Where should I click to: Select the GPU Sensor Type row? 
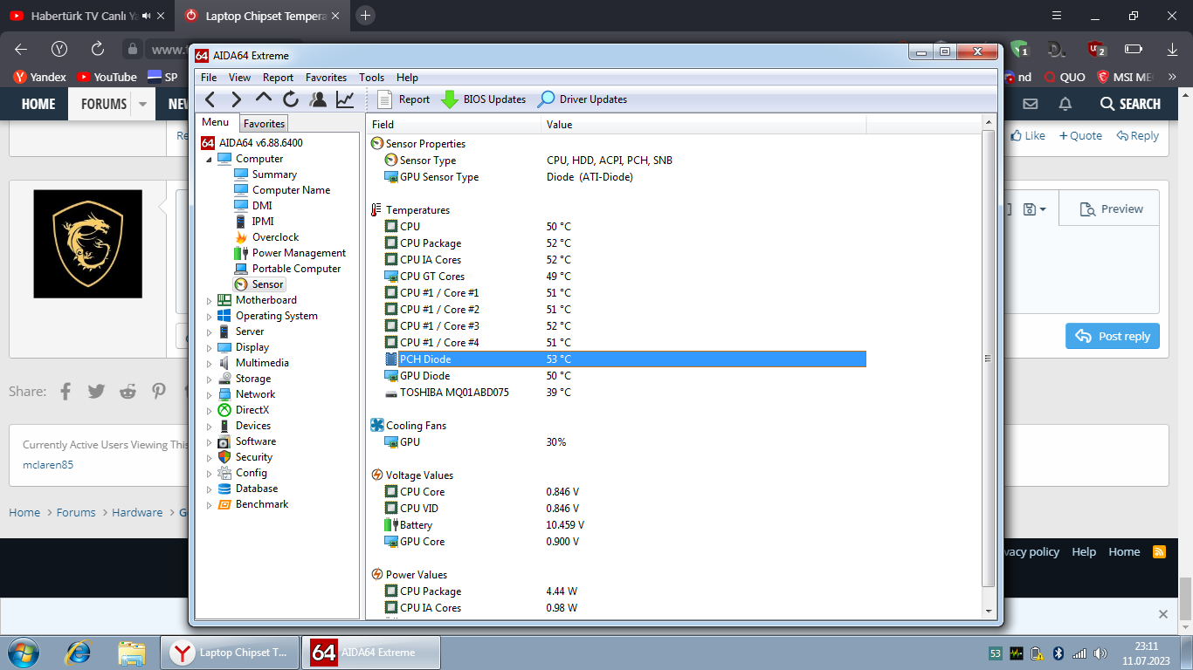click(x=617, y=177)
